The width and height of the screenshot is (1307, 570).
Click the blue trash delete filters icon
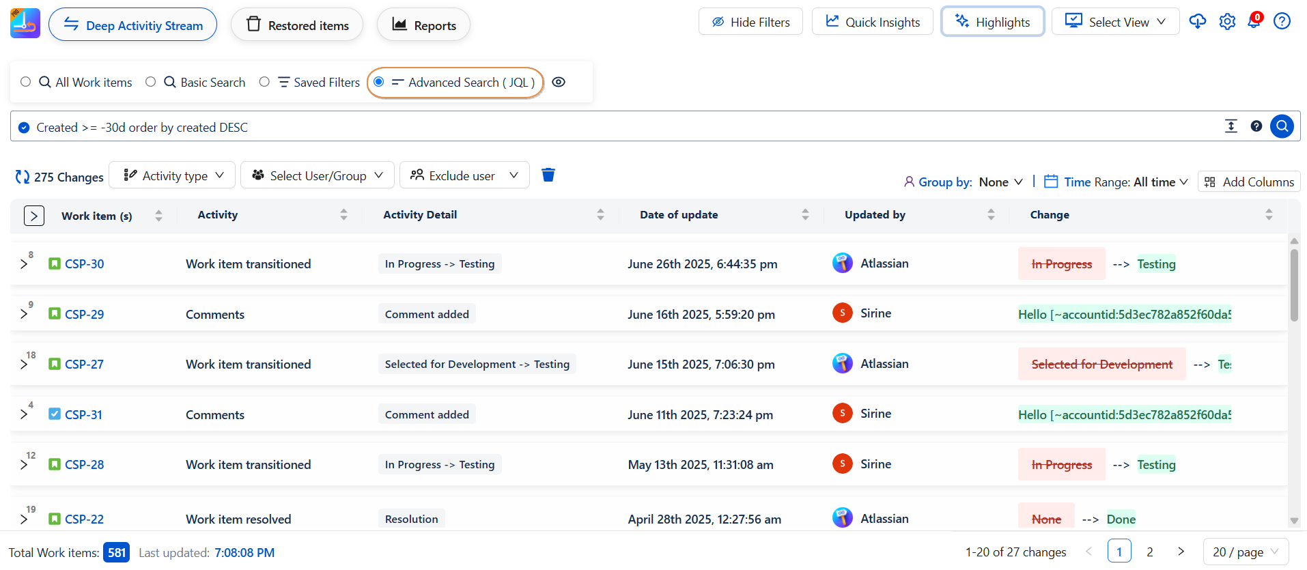click(x=548, y=175)
